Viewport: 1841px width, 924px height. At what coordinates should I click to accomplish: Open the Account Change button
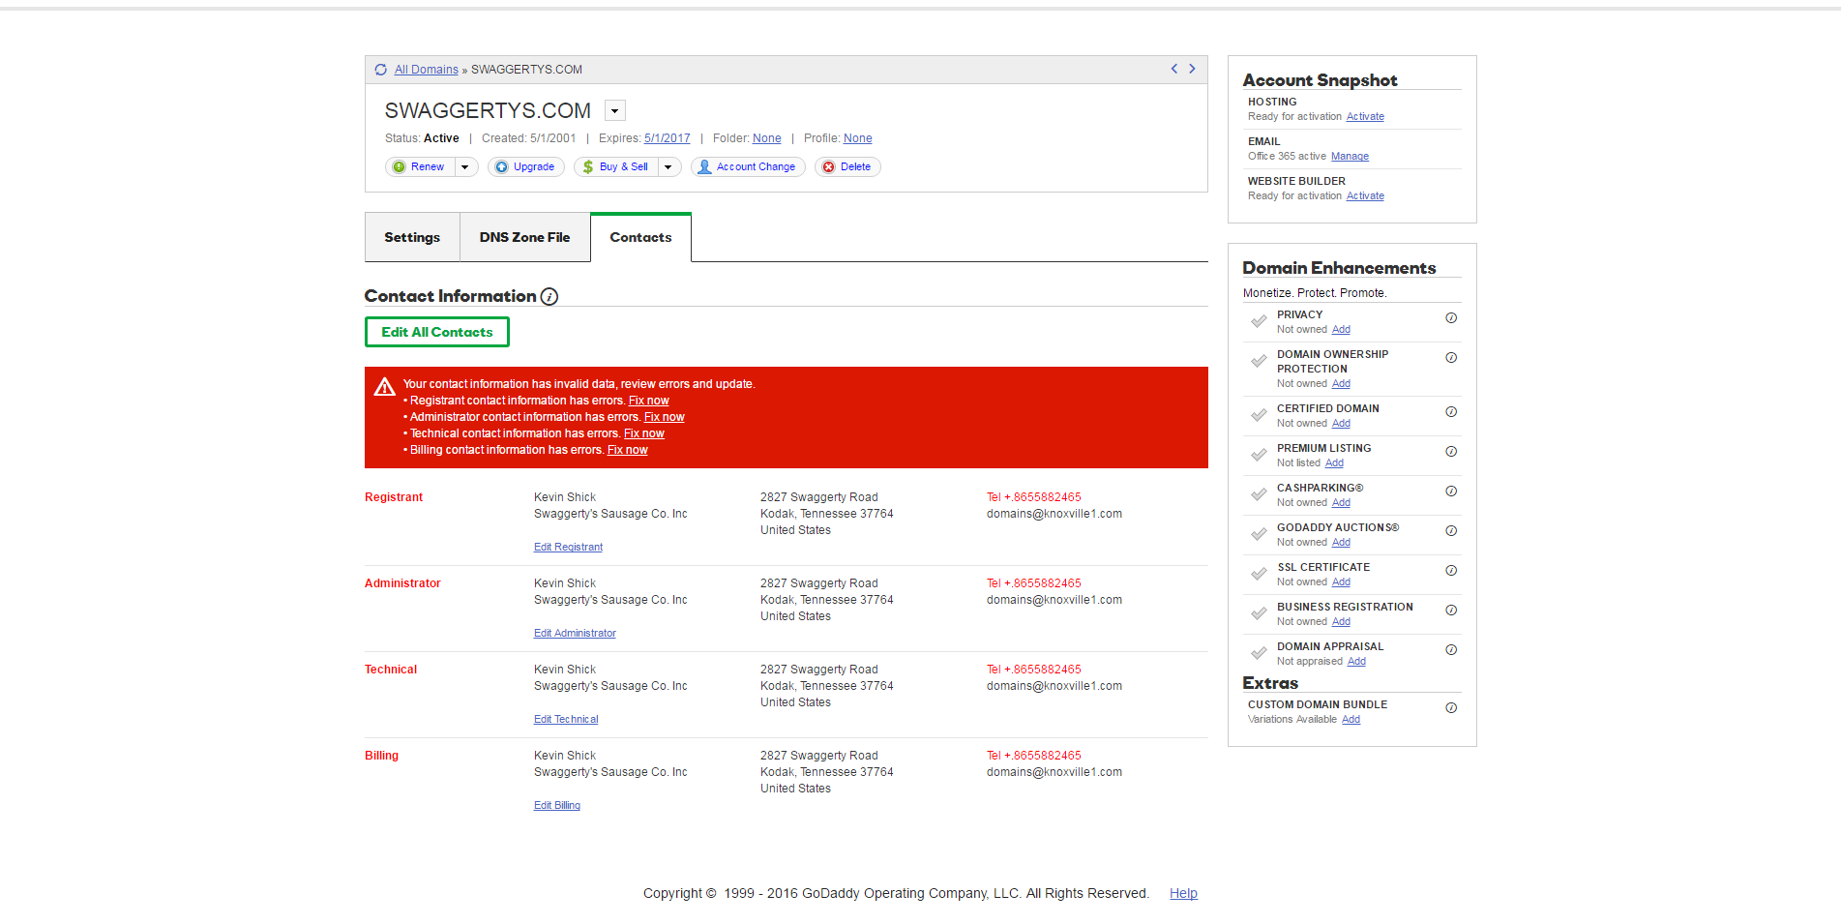(748, 167)
